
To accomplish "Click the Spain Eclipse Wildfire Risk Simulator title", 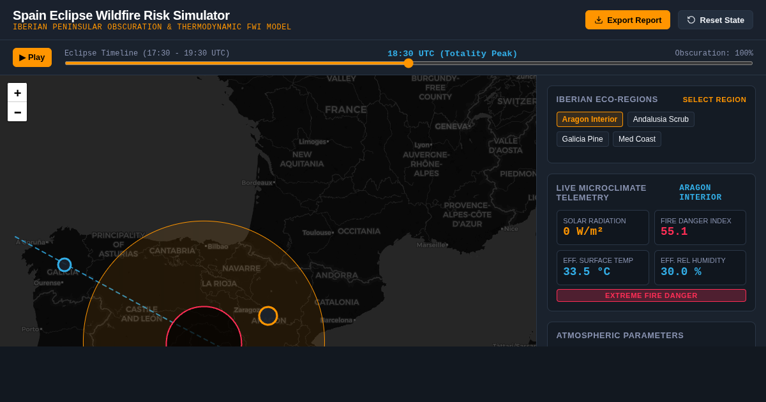I will (x=121, y=15).
